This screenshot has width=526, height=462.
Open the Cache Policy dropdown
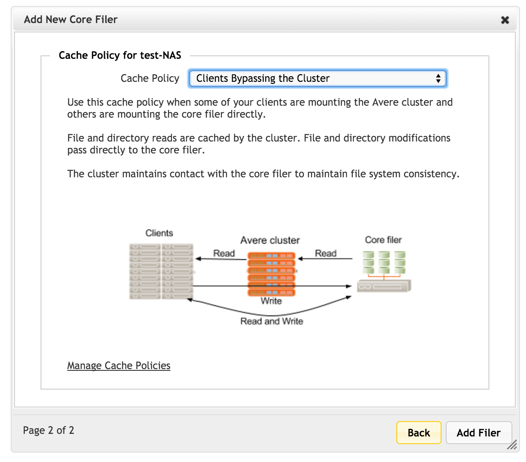tap(317, 78)
